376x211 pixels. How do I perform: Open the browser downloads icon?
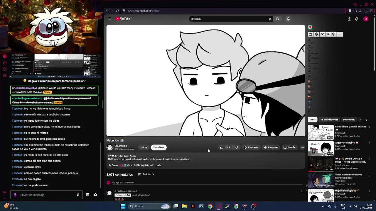(x=366, y=11)
